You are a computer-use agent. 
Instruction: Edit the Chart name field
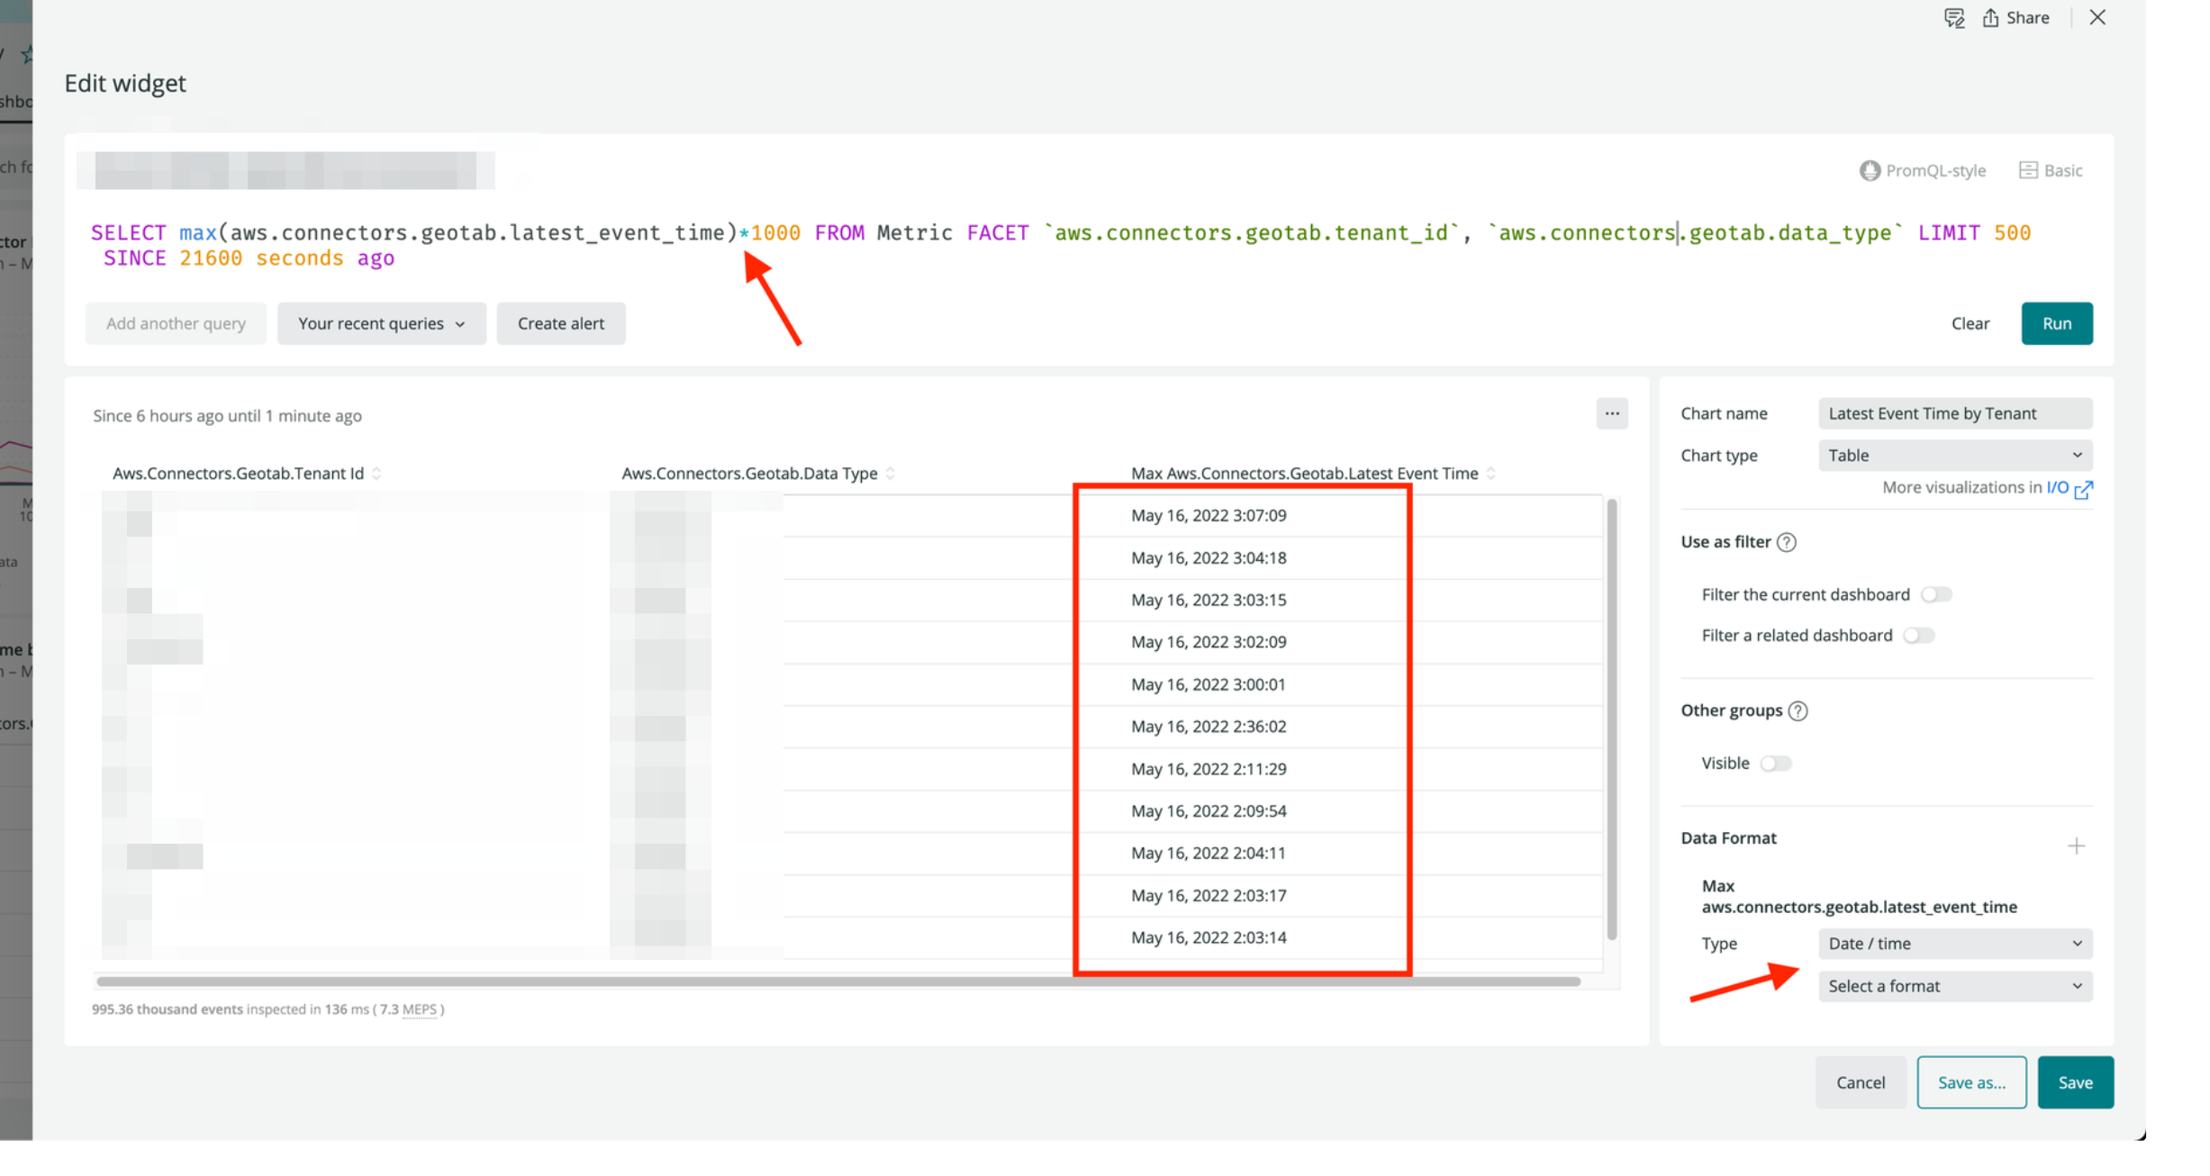[x=1955, y=413]
